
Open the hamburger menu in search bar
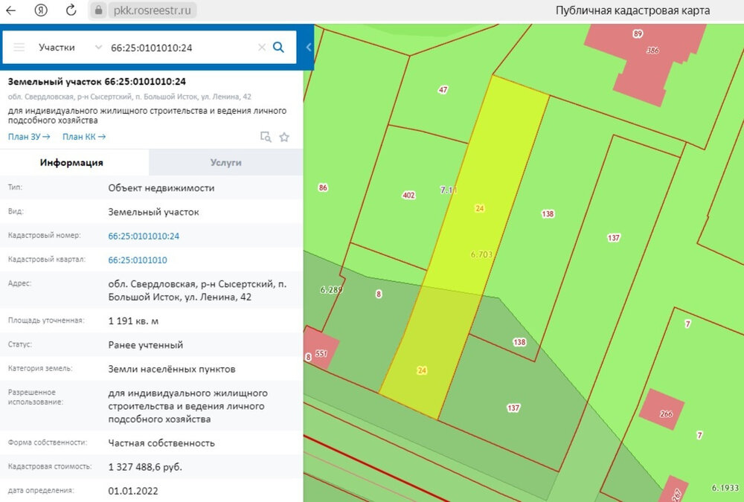tap(19, 48)
